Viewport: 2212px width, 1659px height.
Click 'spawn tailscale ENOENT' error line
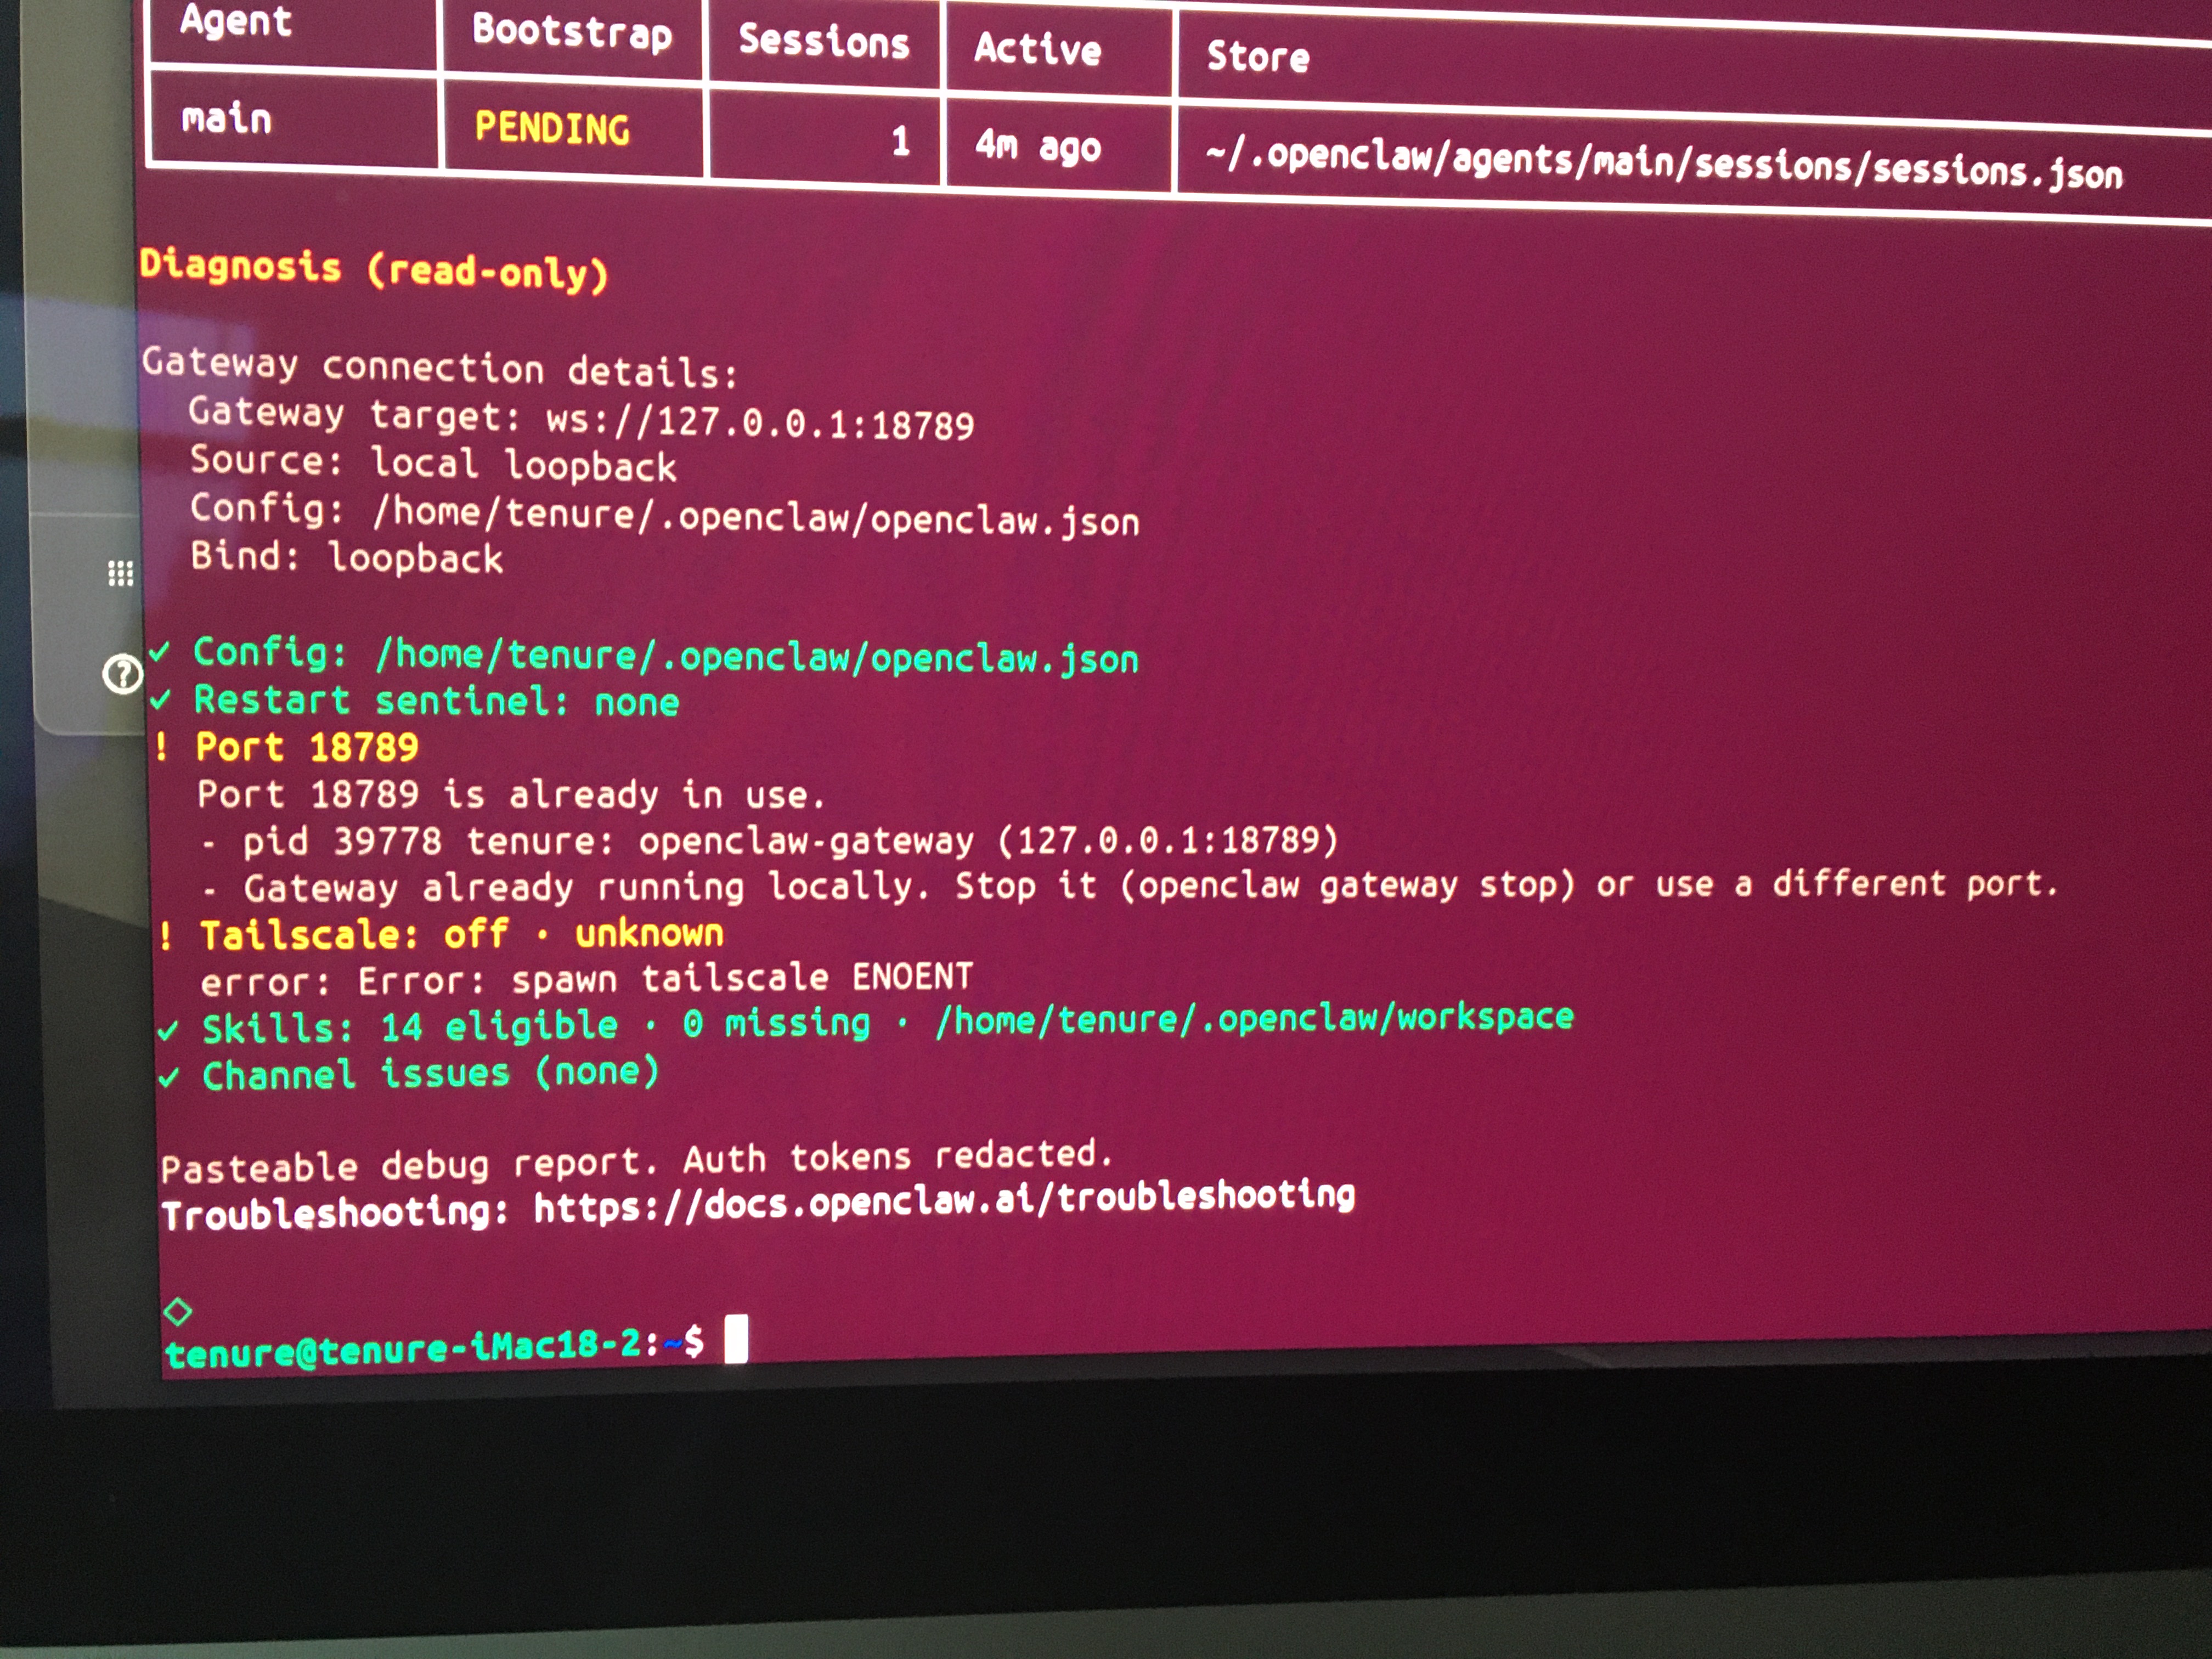586,979
